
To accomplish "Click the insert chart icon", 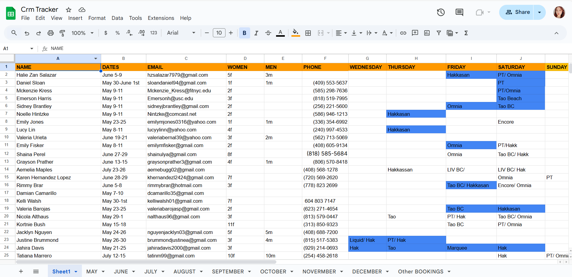I will click(x=427, y=33).
